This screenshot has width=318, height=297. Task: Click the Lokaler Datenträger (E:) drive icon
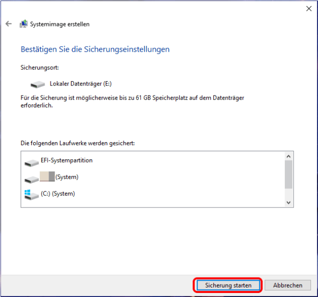click(x=38, y=84)
